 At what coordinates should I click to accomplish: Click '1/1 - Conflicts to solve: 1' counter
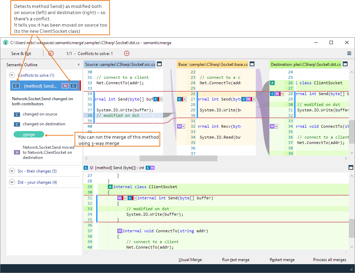click(89, 54)
